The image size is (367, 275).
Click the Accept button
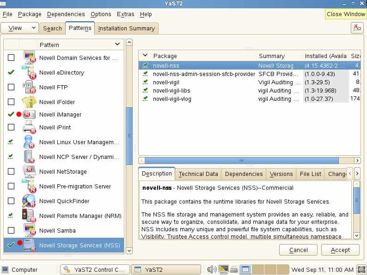click(340, 250)
